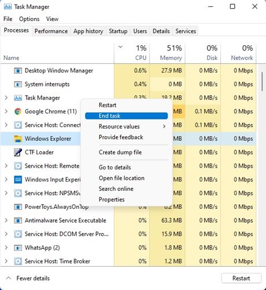Viewport: 266px width, 290px height.
Task: Click the Task Manager process row icon
Action: tap(18, 98)
